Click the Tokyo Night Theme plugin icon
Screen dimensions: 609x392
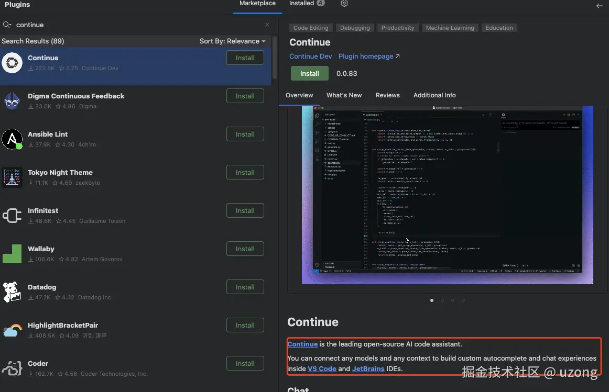click(12, 177)
